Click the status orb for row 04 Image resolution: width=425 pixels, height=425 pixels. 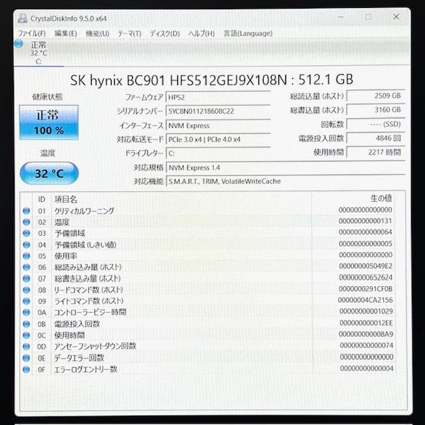(x=27, y=245)
